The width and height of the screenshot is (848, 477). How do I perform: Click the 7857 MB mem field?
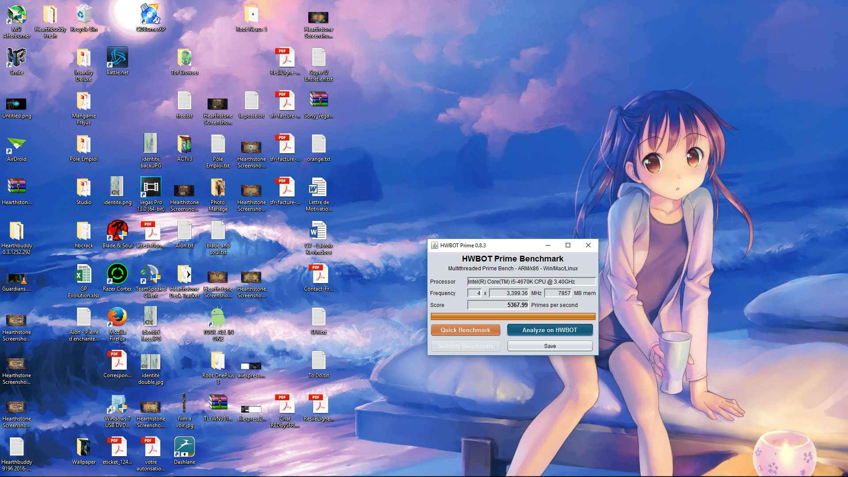pyautogui.click(x=558, y=293)
